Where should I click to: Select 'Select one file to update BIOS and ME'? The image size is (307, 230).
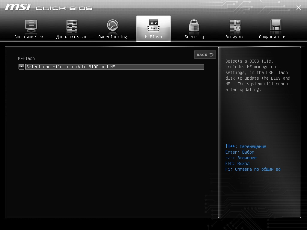(x=115, y=67)
